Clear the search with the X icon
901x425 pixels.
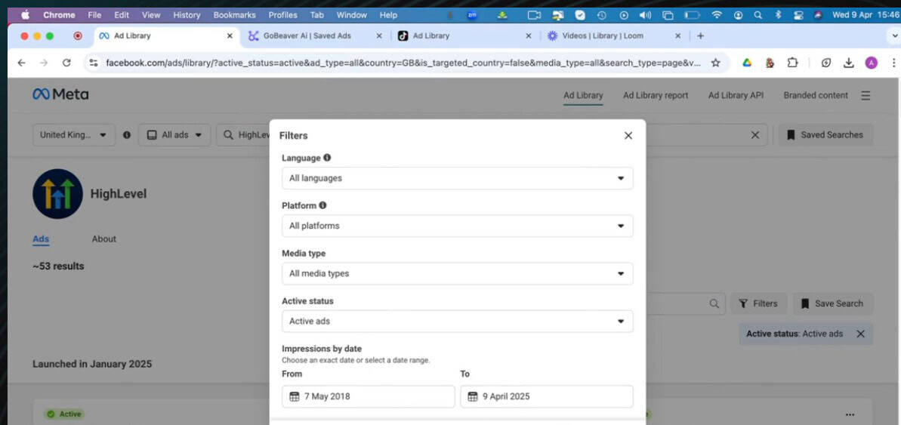[x=755, y=135]
